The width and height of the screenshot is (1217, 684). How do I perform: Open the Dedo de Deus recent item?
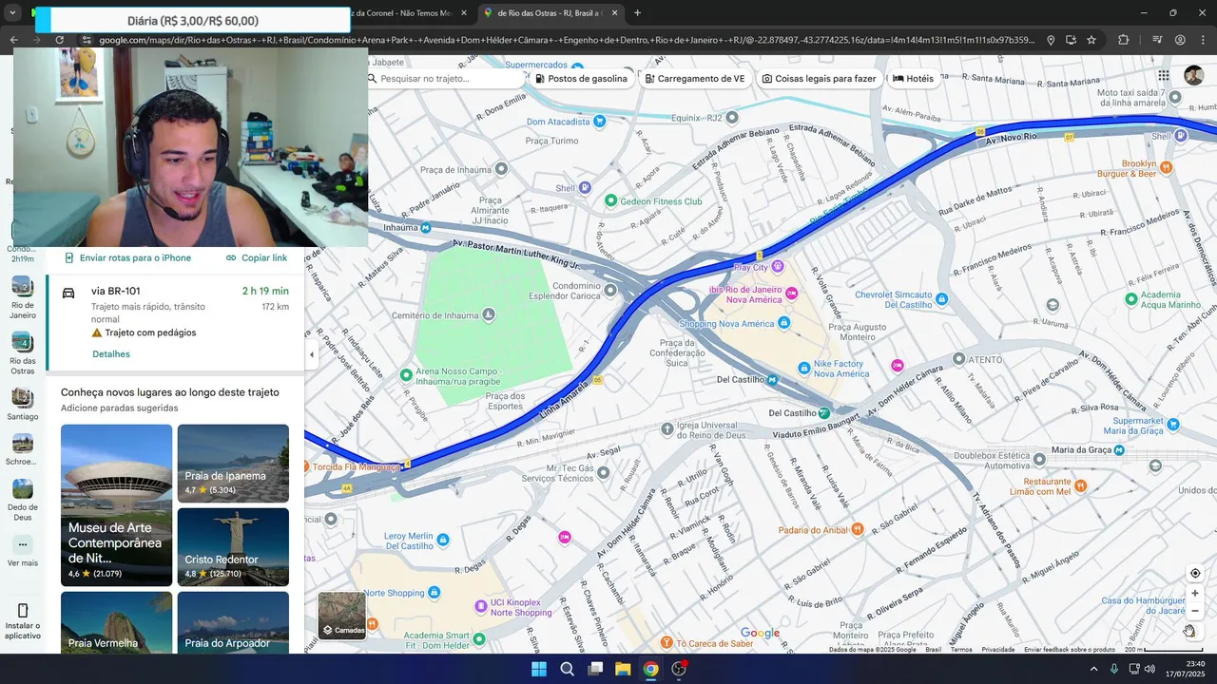point(23,501)
